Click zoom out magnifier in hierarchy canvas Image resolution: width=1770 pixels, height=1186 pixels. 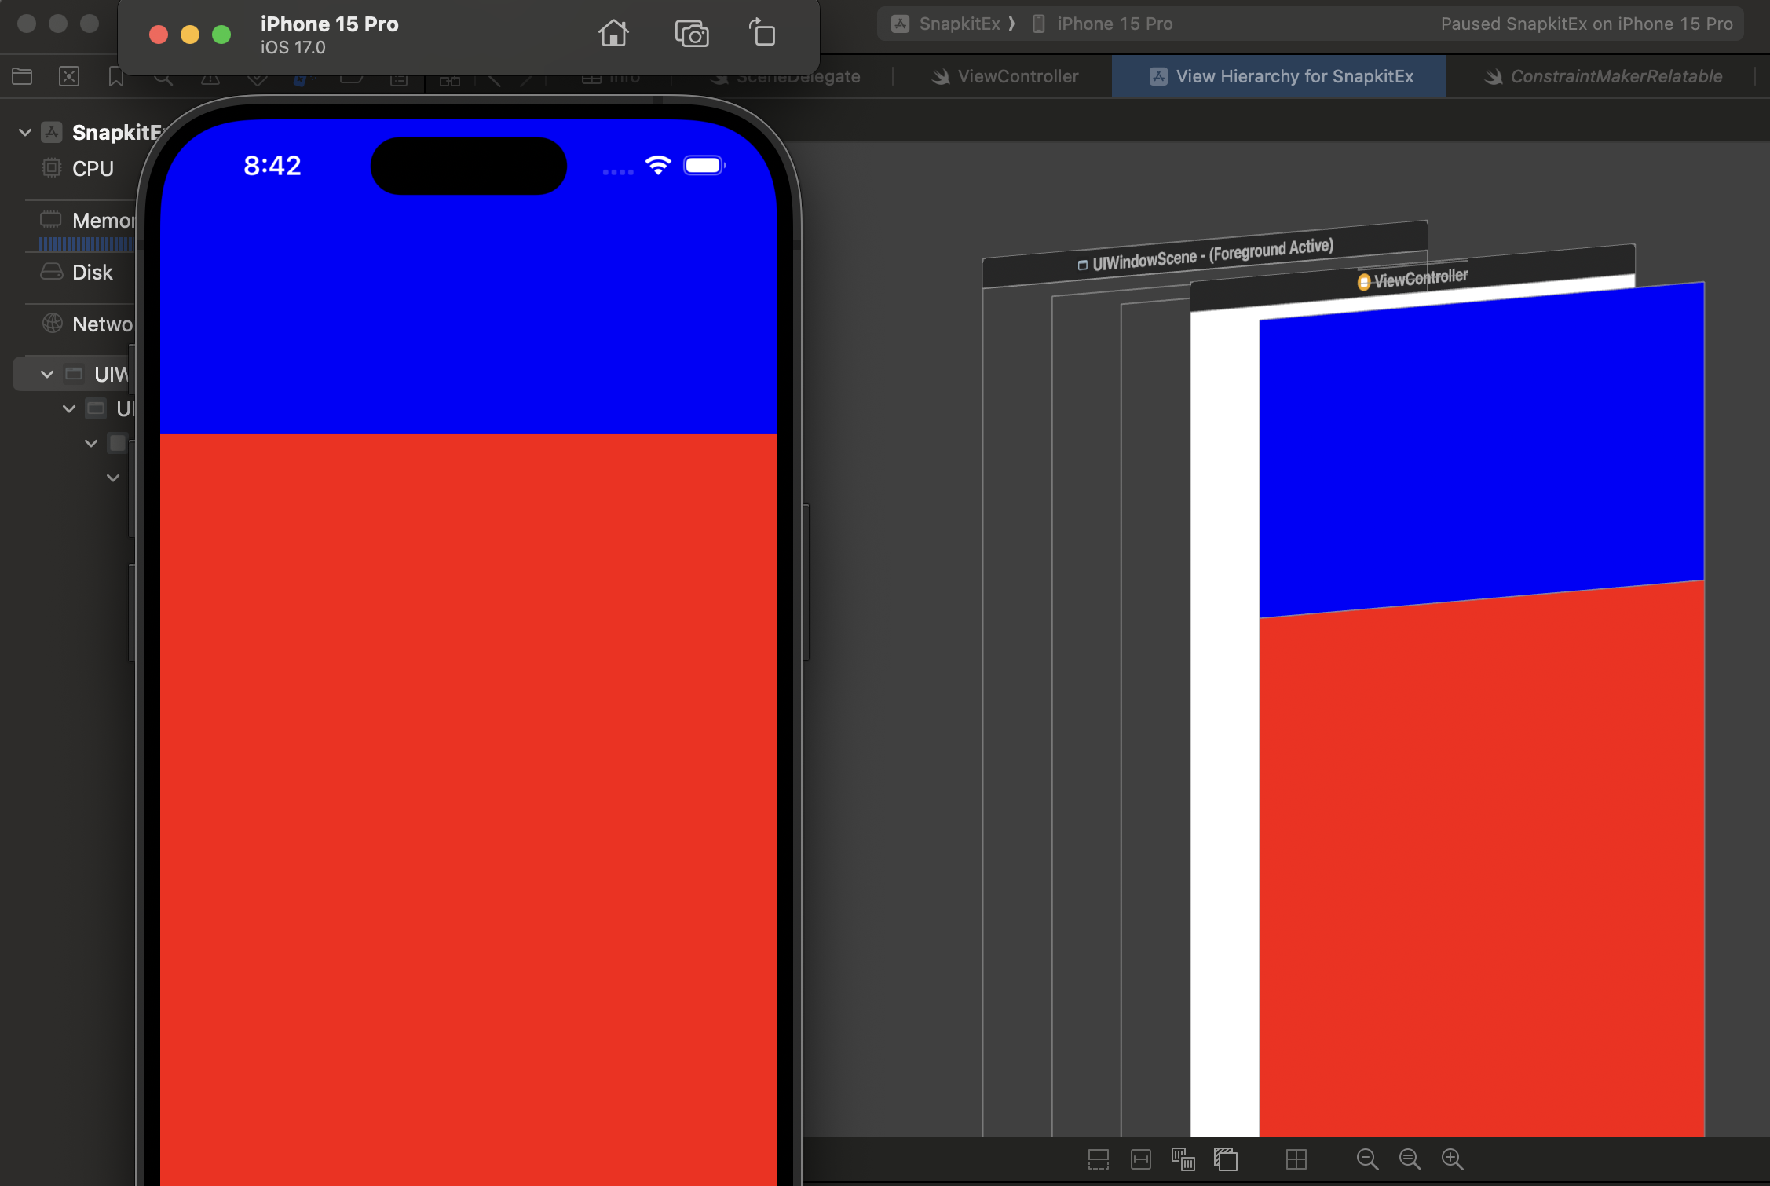tap(1367, 1159)
